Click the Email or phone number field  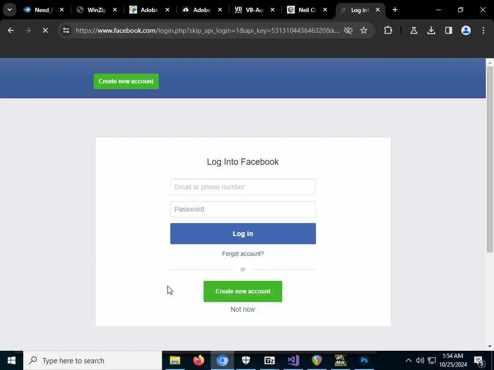tap(243, 187)
